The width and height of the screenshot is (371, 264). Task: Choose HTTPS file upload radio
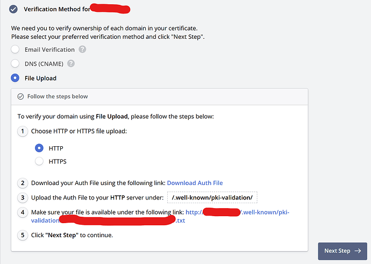point(39,161)
